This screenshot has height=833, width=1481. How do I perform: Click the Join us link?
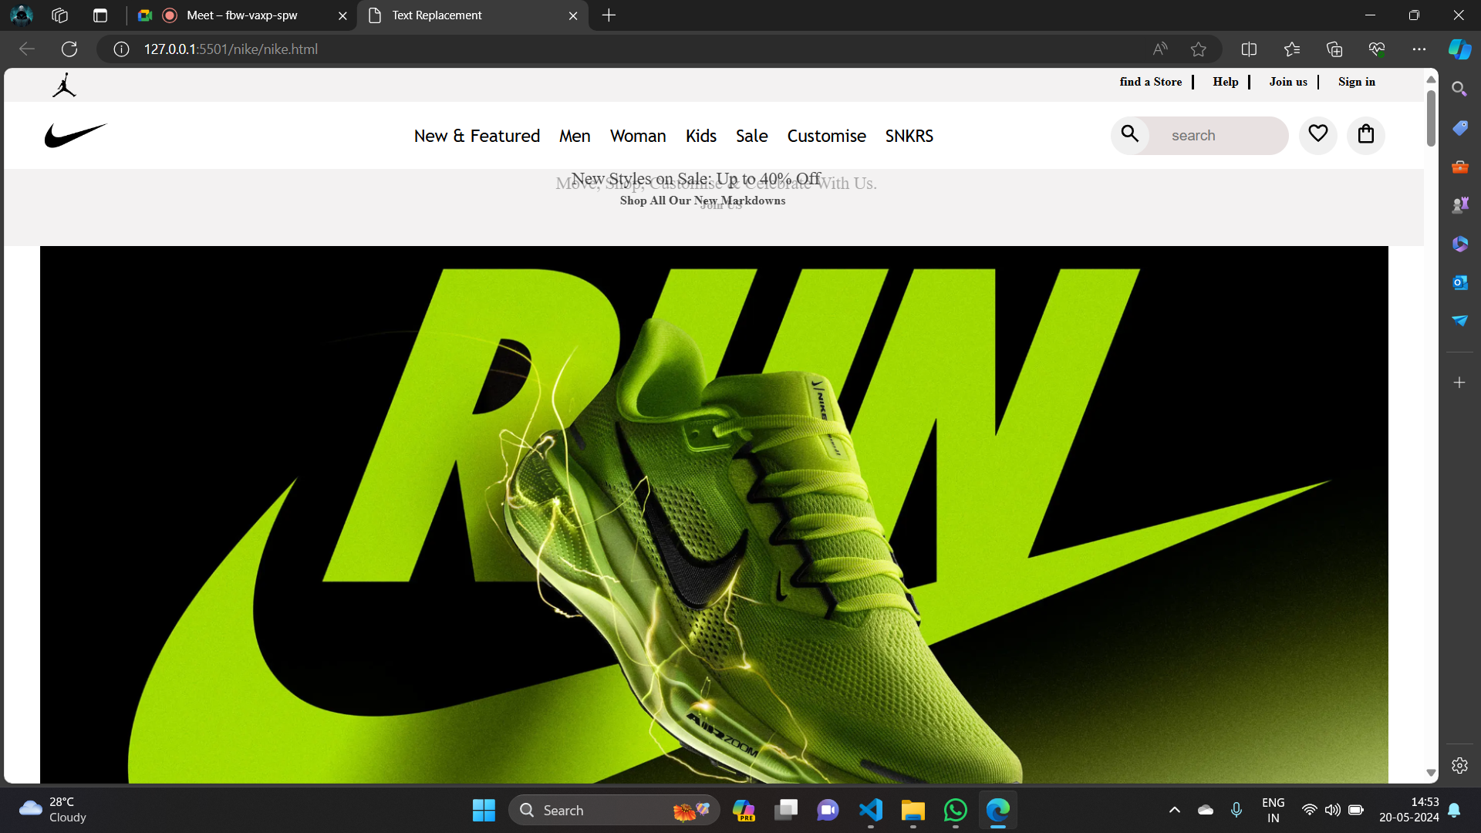point(1288,82)
